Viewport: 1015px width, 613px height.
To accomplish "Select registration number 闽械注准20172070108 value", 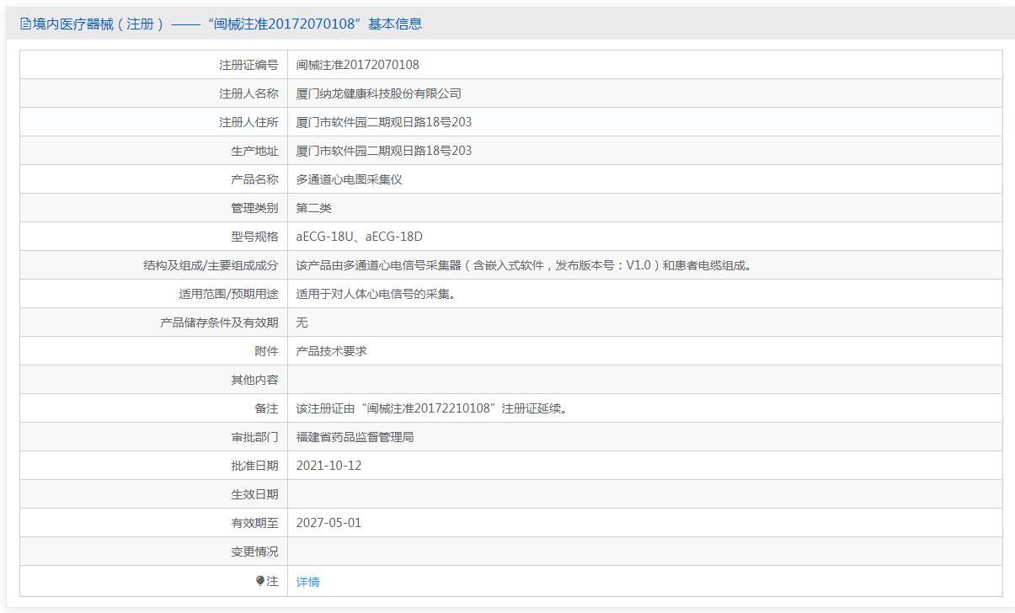I will 357,65.
